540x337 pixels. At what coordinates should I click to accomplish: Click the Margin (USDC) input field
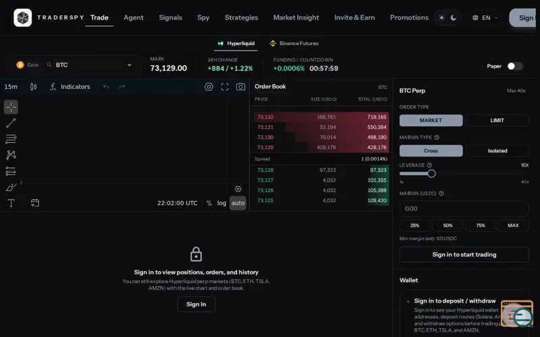click(x=464, y=208)
